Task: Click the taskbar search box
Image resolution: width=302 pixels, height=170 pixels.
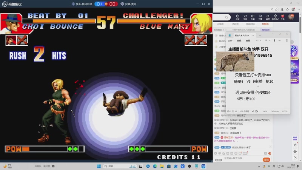Action: pyautogui.click(x=120, y=166)
